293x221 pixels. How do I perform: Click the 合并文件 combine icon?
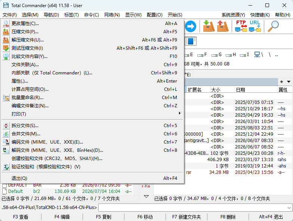[6, 134]
